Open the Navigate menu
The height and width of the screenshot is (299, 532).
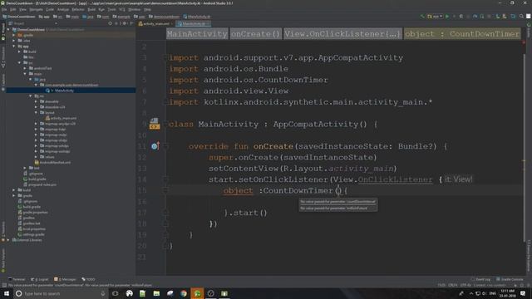point(36,9)
